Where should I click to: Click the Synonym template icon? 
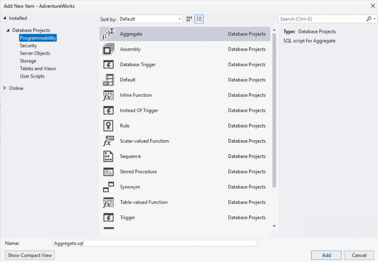point(108,187)
